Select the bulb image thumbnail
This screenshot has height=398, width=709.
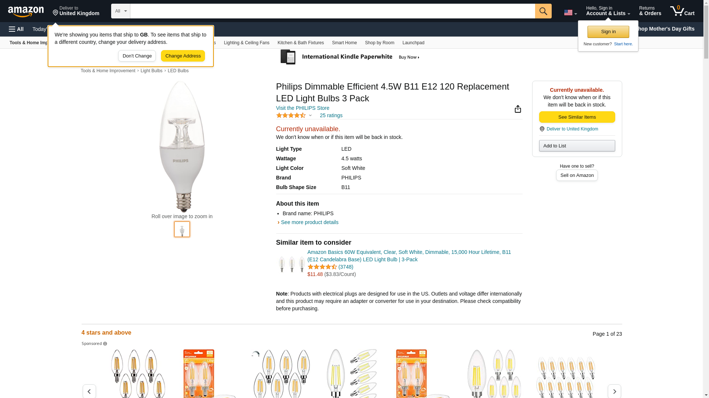pos(182,229)
